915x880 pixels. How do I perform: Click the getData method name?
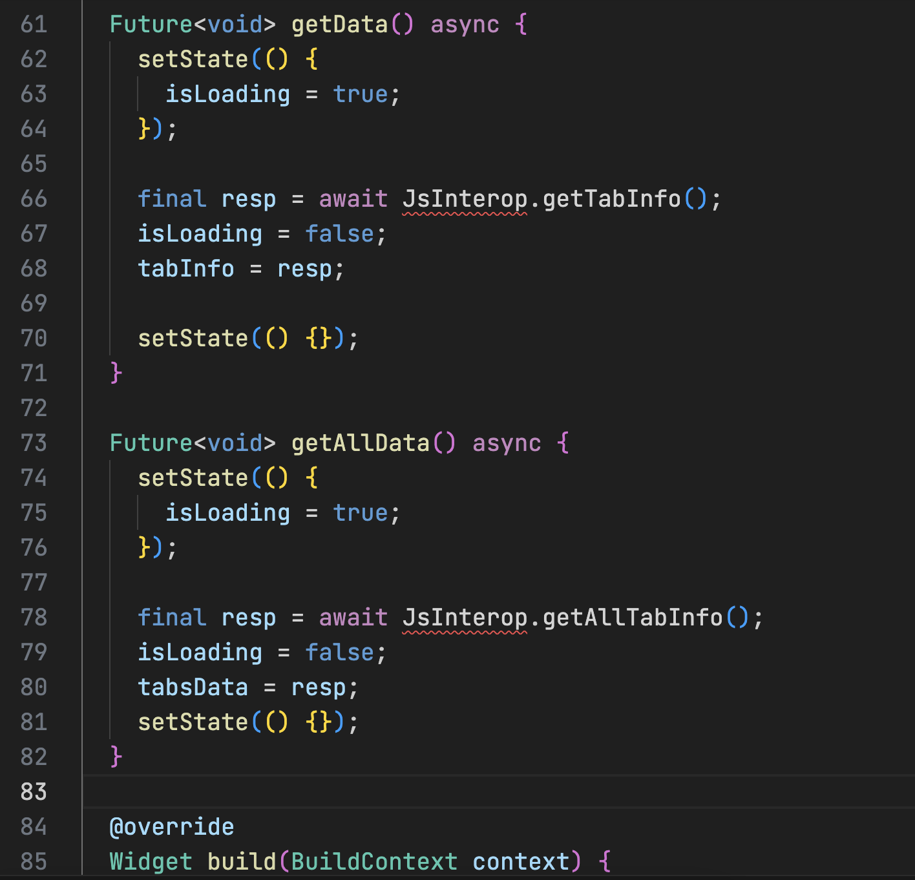(339, 25)
